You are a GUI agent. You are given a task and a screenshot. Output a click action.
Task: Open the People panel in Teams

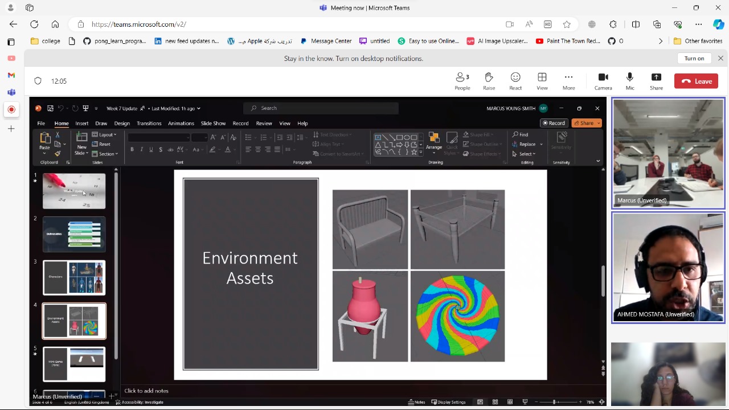pyautogui.click(x=462, y=81)
